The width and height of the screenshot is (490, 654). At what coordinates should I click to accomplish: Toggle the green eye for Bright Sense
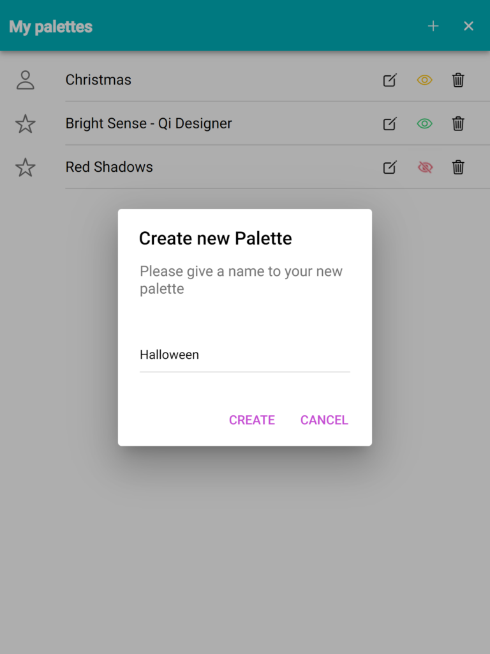point(424,123)
